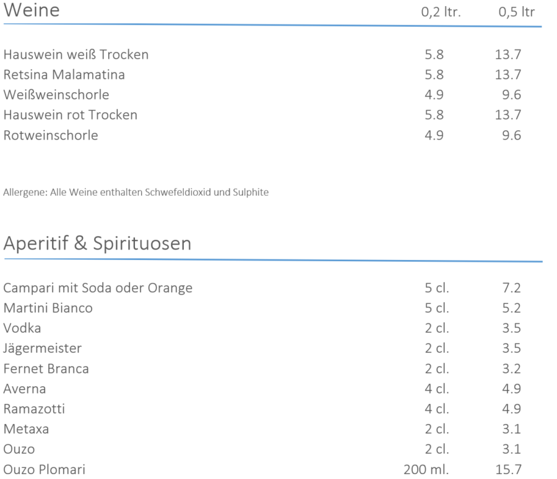Select the Rotweinschorle menu item
The image size is (557, 479).
click(x=51, y=135)
